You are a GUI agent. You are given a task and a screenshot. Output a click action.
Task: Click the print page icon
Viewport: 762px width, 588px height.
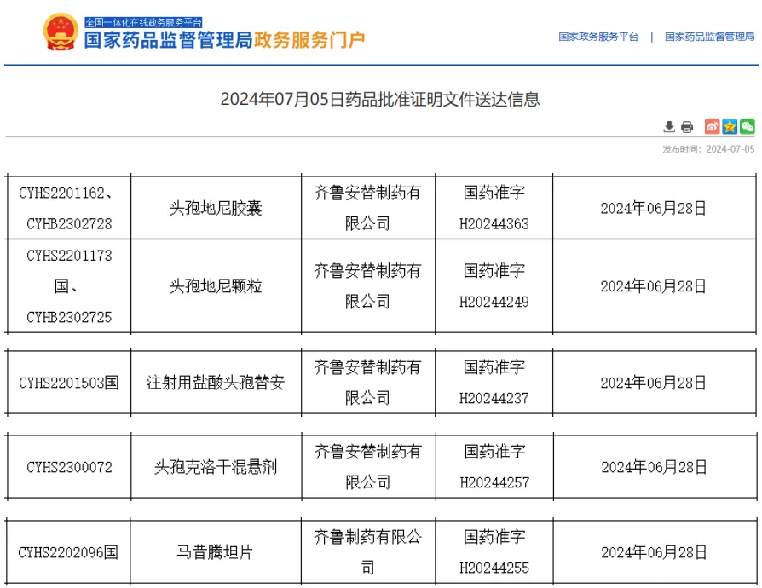(x=687, y=127)
